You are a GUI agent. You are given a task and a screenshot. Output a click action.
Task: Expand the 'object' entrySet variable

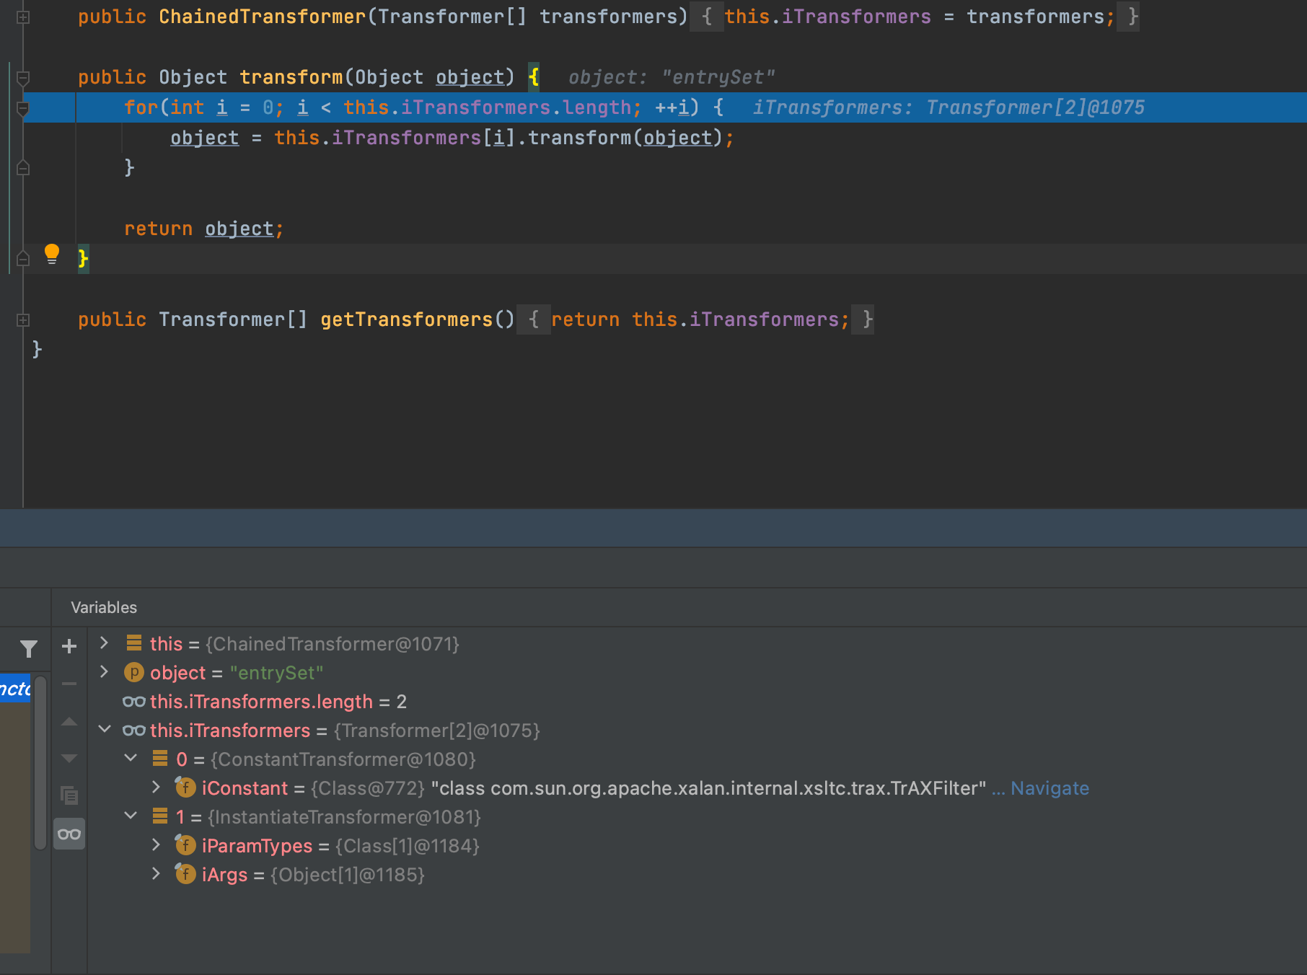pos(104,671)
